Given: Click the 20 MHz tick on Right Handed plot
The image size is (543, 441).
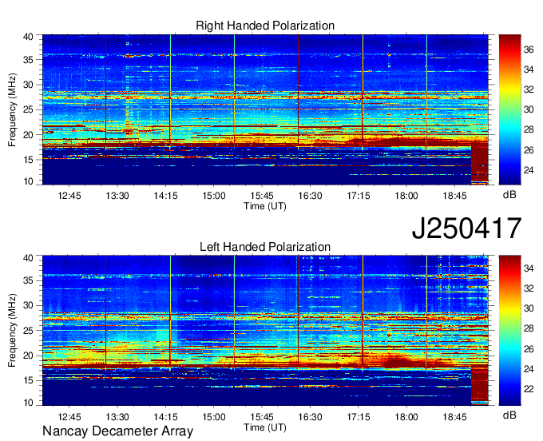Looking at the screenshot, I should tap(28, 135).
